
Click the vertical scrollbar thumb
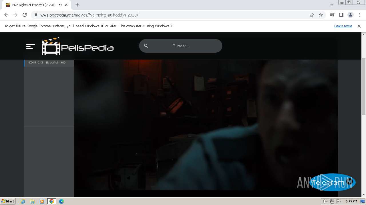pos(364,86)
